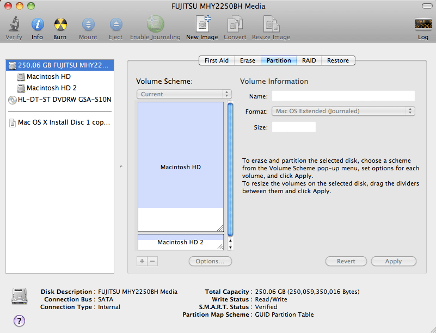The width and height of the screenshot is (436, 333).
Task: Open the Volume Scheme dropdown
Action: 183,94
